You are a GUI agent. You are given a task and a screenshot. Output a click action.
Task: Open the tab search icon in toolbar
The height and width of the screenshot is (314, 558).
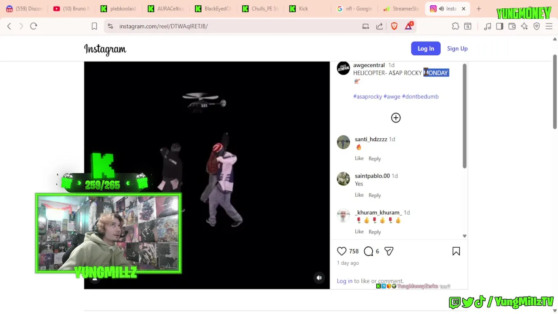pyautogui.click(x=468, y=26)
